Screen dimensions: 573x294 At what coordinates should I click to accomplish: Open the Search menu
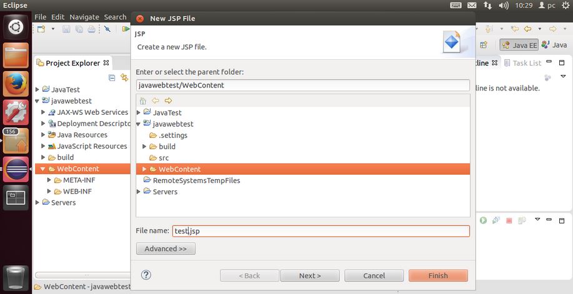tap(115, 17)
